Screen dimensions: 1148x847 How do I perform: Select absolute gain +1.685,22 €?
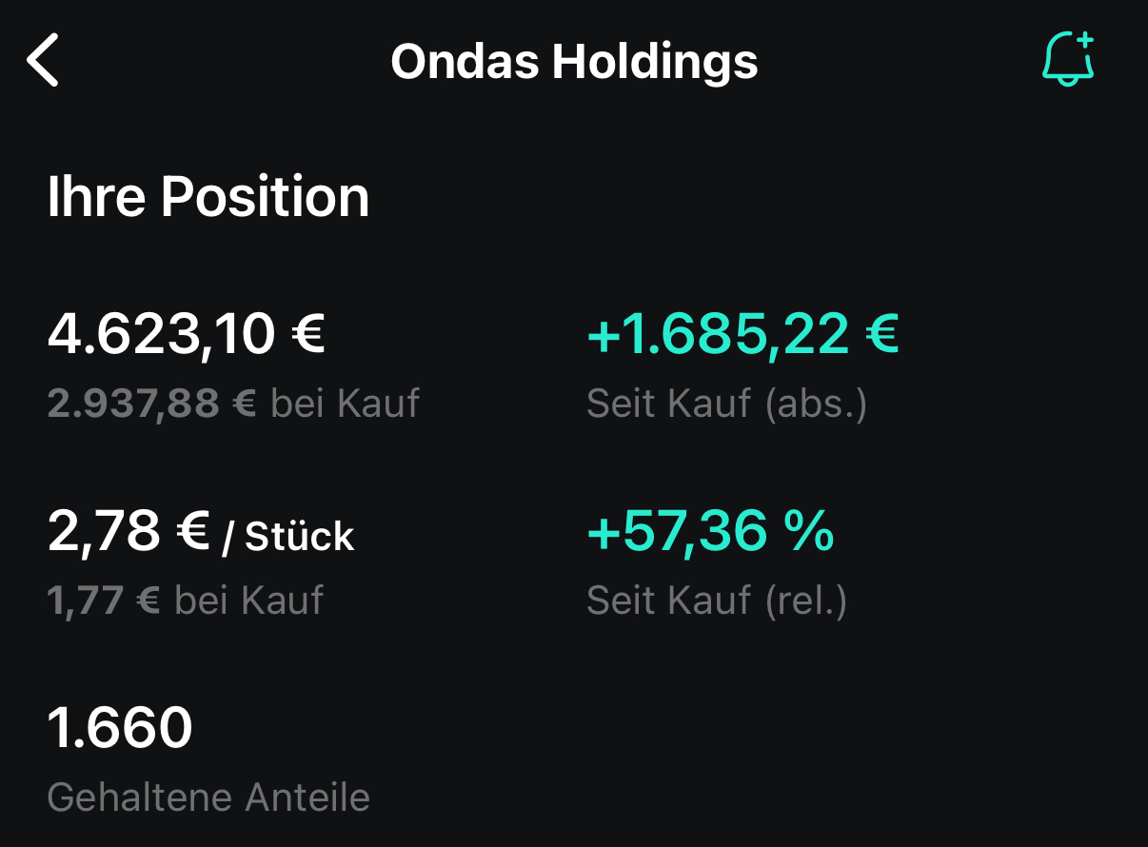click(x=742, y=335)
